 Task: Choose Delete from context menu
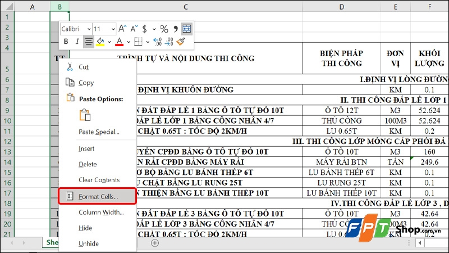click(97, 164)
